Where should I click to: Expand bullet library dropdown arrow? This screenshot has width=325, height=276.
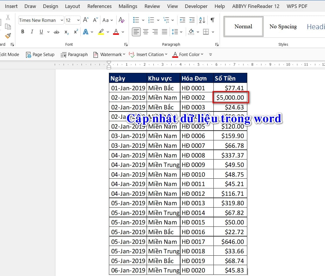tap(143, 20)
